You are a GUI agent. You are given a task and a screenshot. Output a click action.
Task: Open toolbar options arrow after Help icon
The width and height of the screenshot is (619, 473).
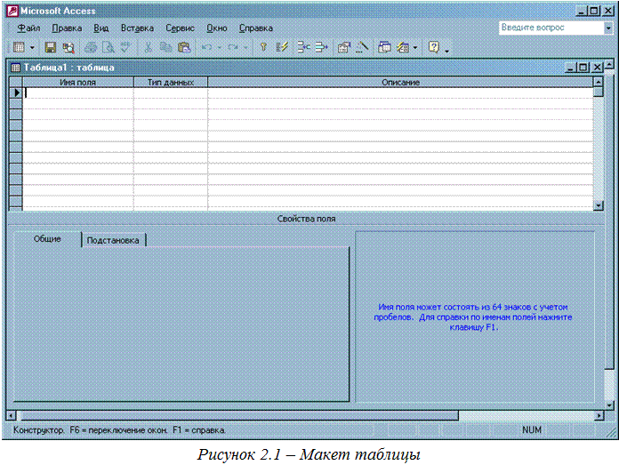coord(446,50)
